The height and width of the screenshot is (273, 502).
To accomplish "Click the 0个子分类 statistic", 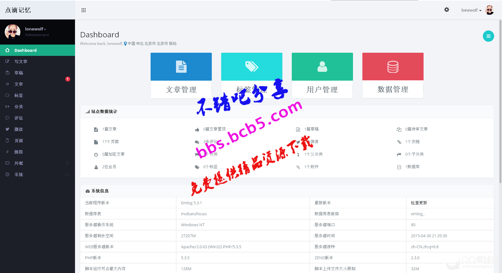I will point(414,154).
